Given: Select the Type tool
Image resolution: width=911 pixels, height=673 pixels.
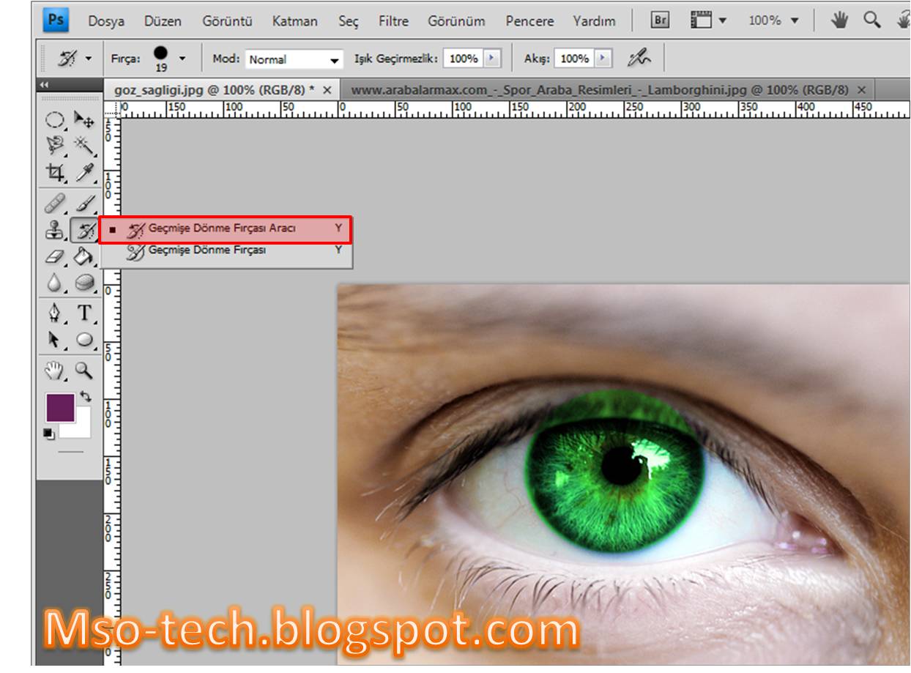Looking at the screenshot, I should pyautogui.click(x=85, y=313).
